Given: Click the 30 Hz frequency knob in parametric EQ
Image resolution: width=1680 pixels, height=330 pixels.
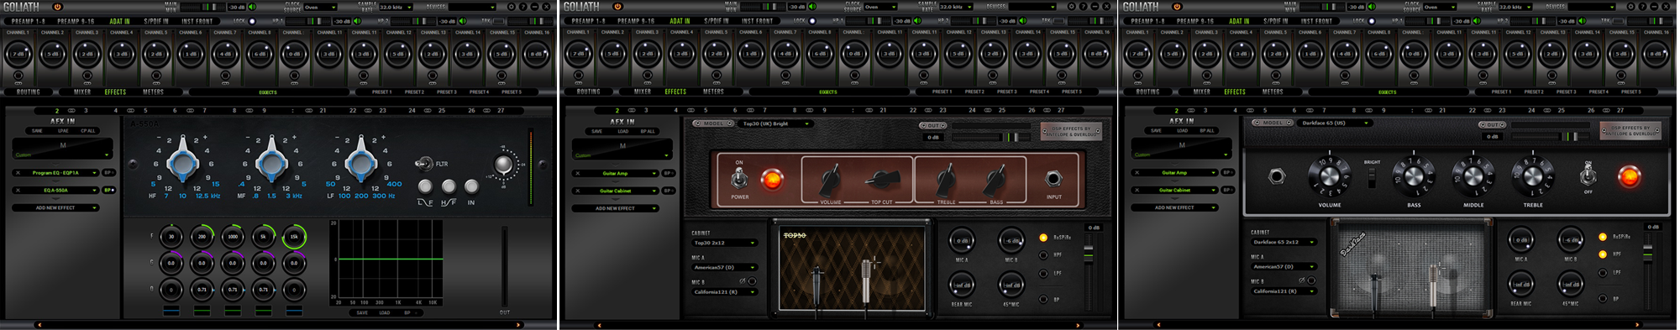Looking at the screenshot, I should (x=171, y=237).
